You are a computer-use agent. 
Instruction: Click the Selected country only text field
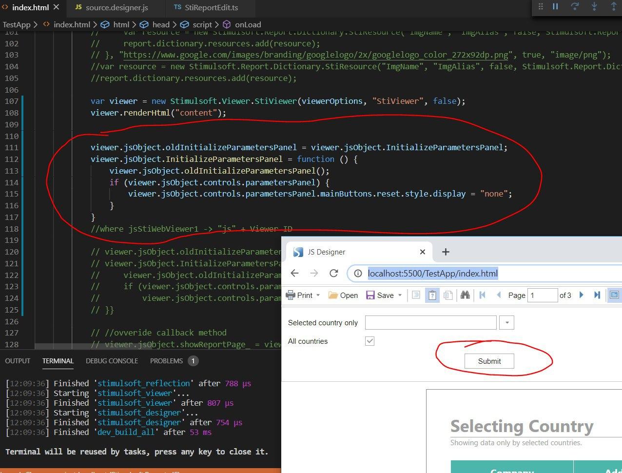click(430, 322)
